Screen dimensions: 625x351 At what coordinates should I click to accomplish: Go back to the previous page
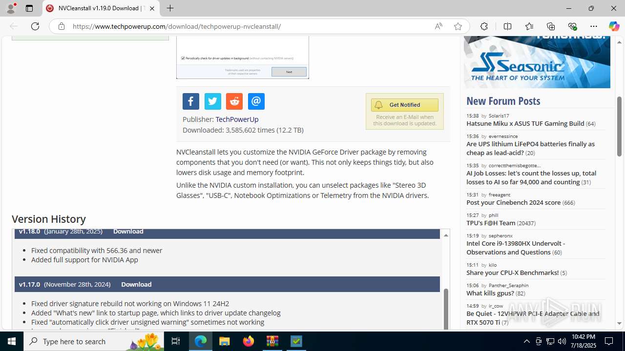pos(14,26)
